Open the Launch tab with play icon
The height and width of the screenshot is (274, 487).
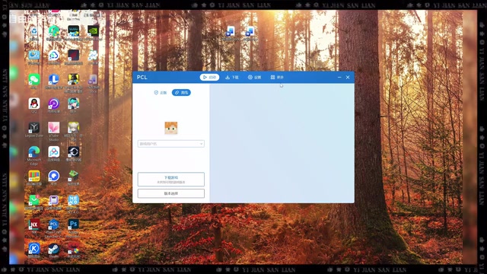[209, 77]
